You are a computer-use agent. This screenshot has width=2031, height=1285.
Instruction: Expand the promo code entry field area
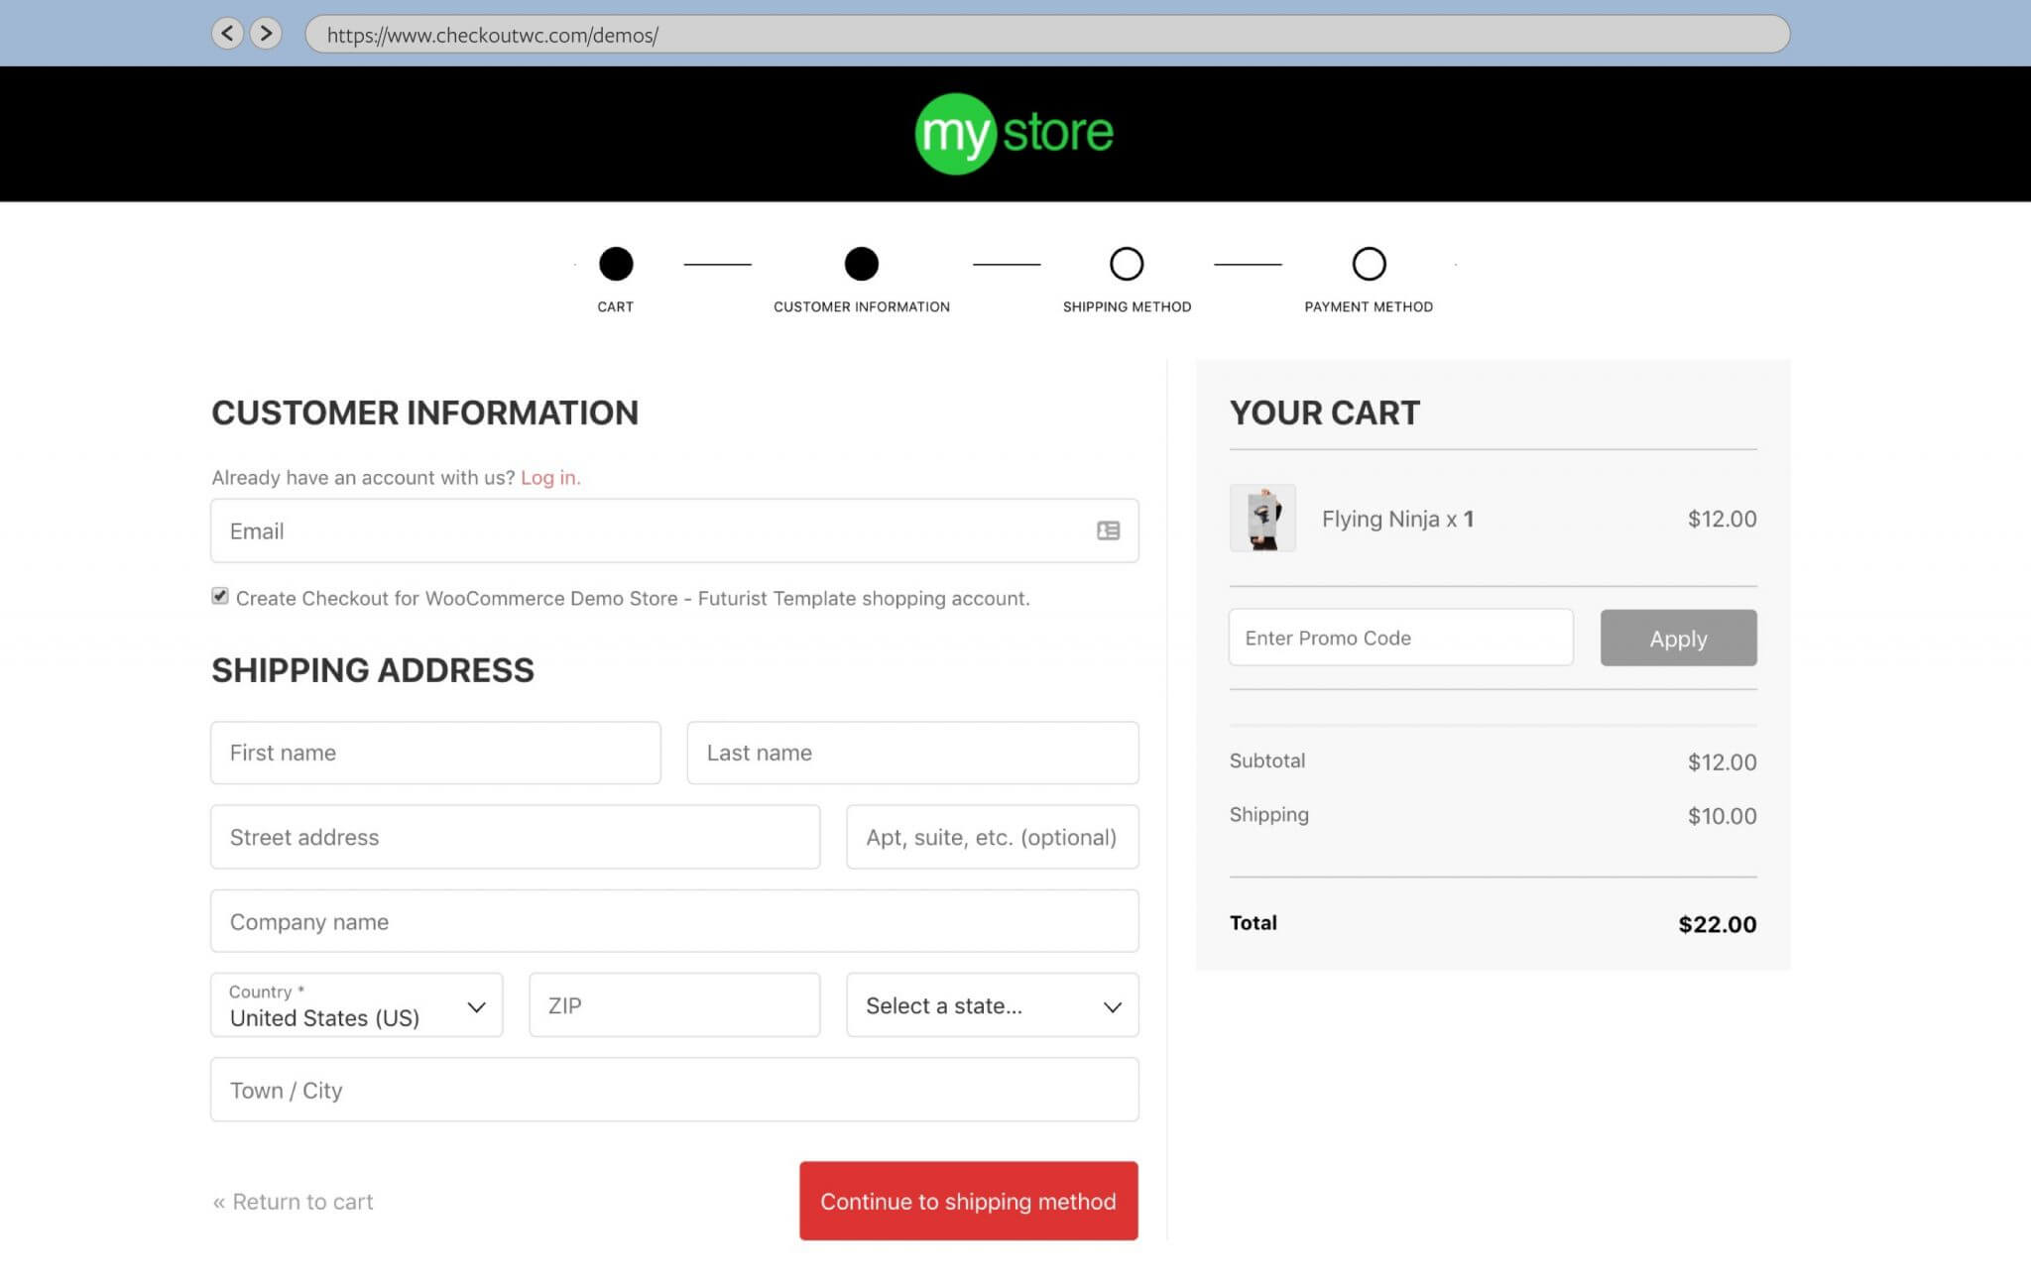click(x=1399, y=637)
